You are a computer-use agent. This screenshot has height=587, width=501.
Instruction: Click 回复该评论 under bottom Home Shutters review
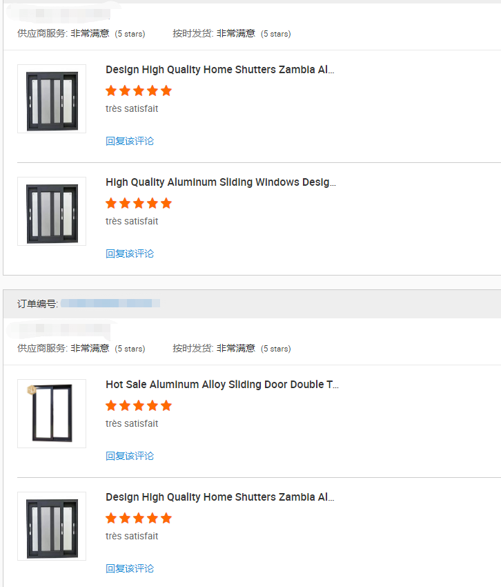[x=130, y=568]
